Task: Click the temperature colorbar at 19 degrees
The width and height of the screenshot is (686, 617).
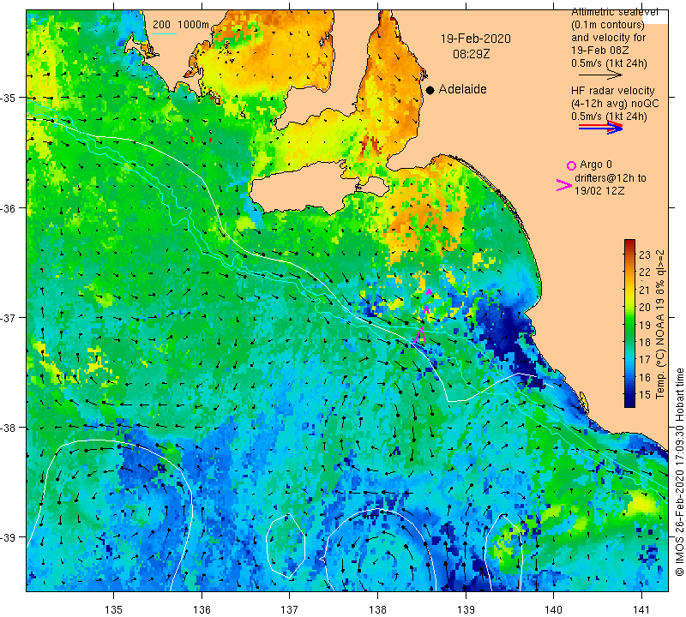Action: pos(629,325)
